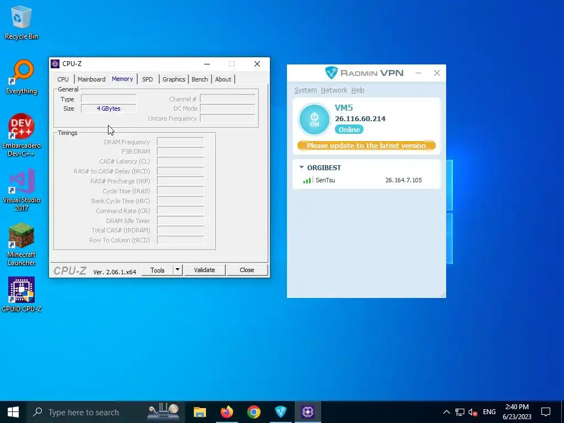564x423 pixels.
Task: Click the muted volume tray icon
Action: click(473, 412)
